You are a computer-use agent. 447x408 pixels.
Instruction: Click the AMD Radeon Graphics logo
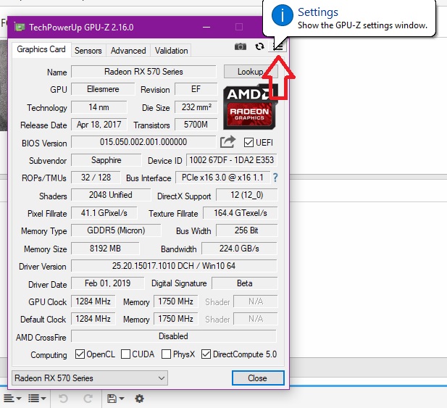click(250, 107)
